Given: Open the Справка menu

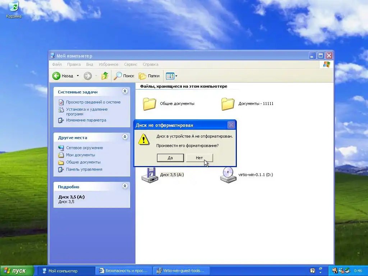Looking at the screenshot, I should (151, 64).
